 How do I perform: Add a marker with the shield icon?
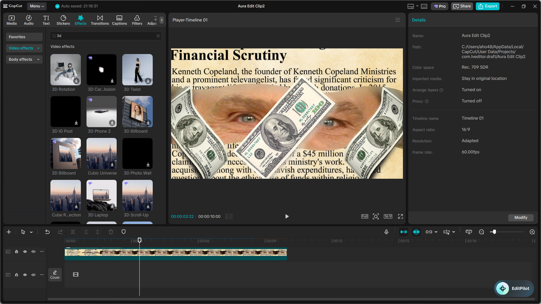coord(123,232)
